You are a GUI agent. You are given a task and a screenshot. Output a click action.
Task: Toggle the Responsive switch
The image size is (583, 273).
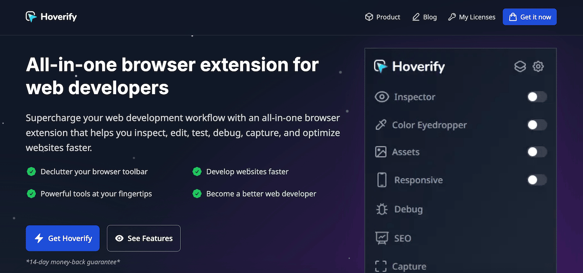point(537,180)
